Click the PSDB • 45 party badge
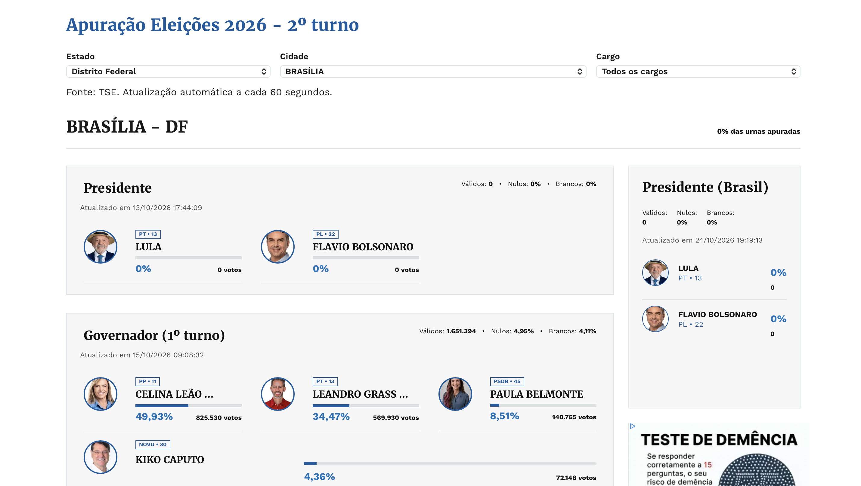Screen dimensions: 861x486 coord(507,381)
